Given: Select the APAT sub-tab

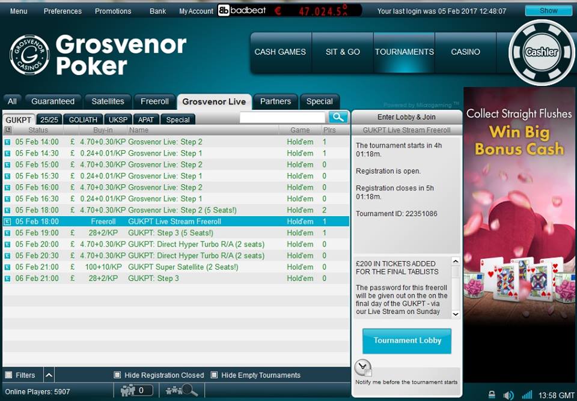Looking at the screenshot, I should (x=145, y=120).
